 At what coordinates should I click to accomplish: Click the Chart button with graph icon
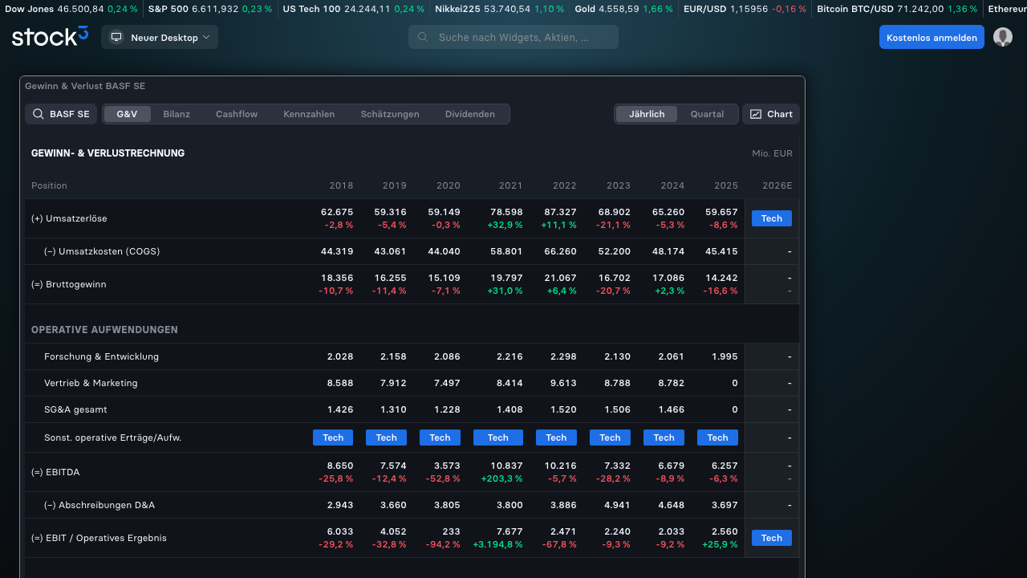pos(771,114)
